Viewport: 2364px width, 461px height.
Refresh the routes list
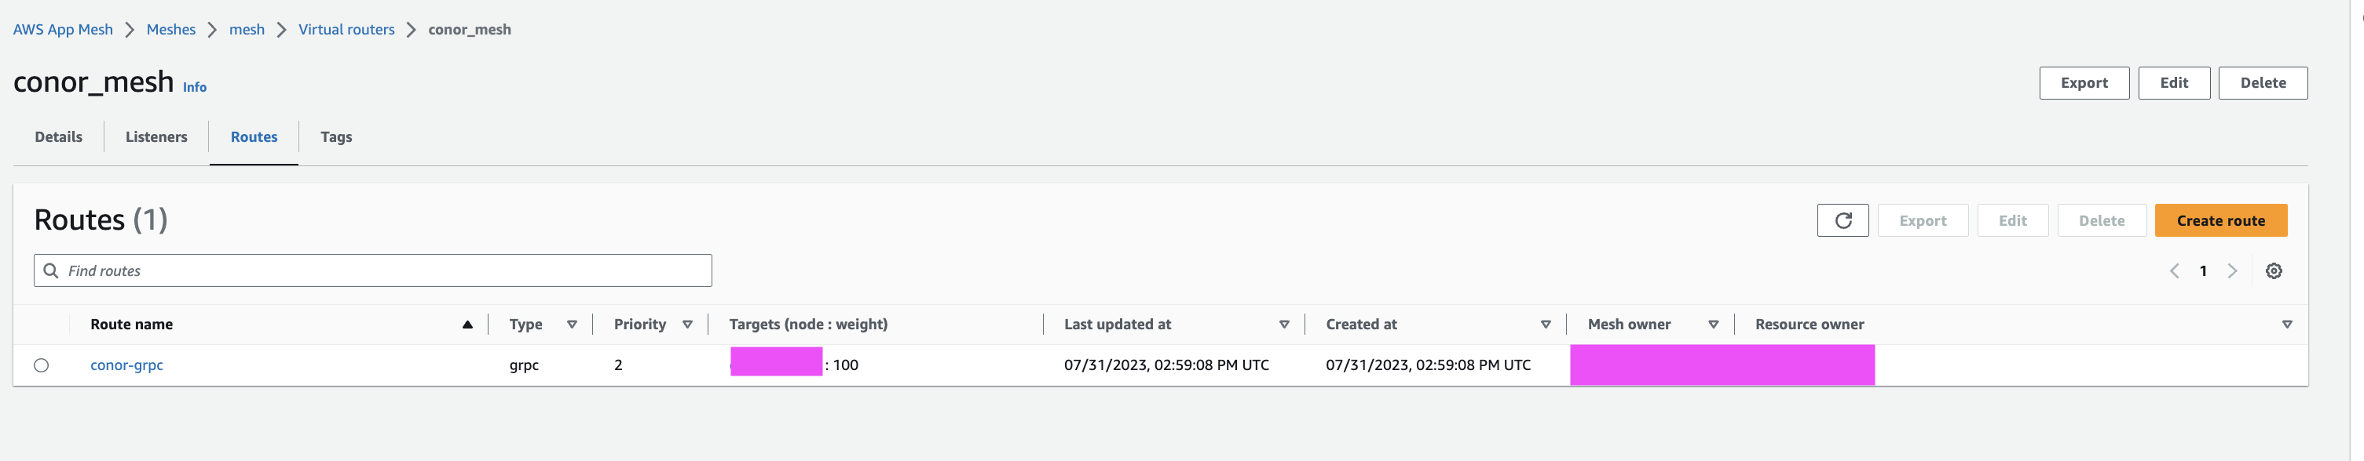1843,220
